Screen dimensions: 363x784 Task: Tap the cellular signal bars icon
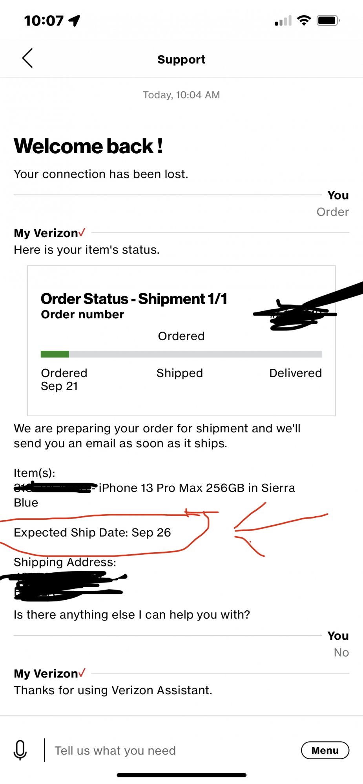pyautogui.click(x=283, y=21)
